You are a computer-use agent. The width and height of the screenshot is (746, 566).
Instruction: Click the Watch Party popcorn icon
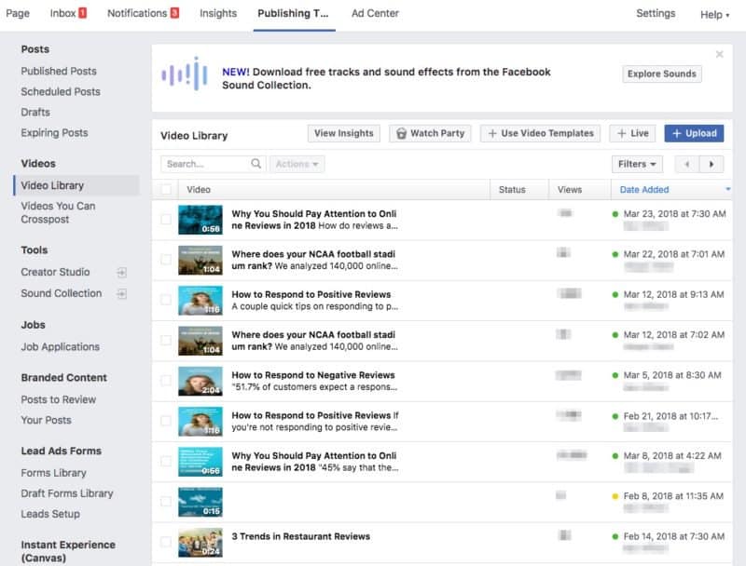pyautogui.click(x=402, y=133)
